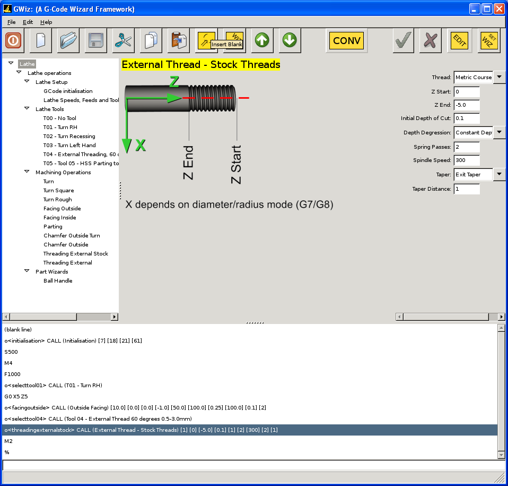Copy using the duplicate pages icon
This screenshot has height=486, width=508.
pos(151,40)
